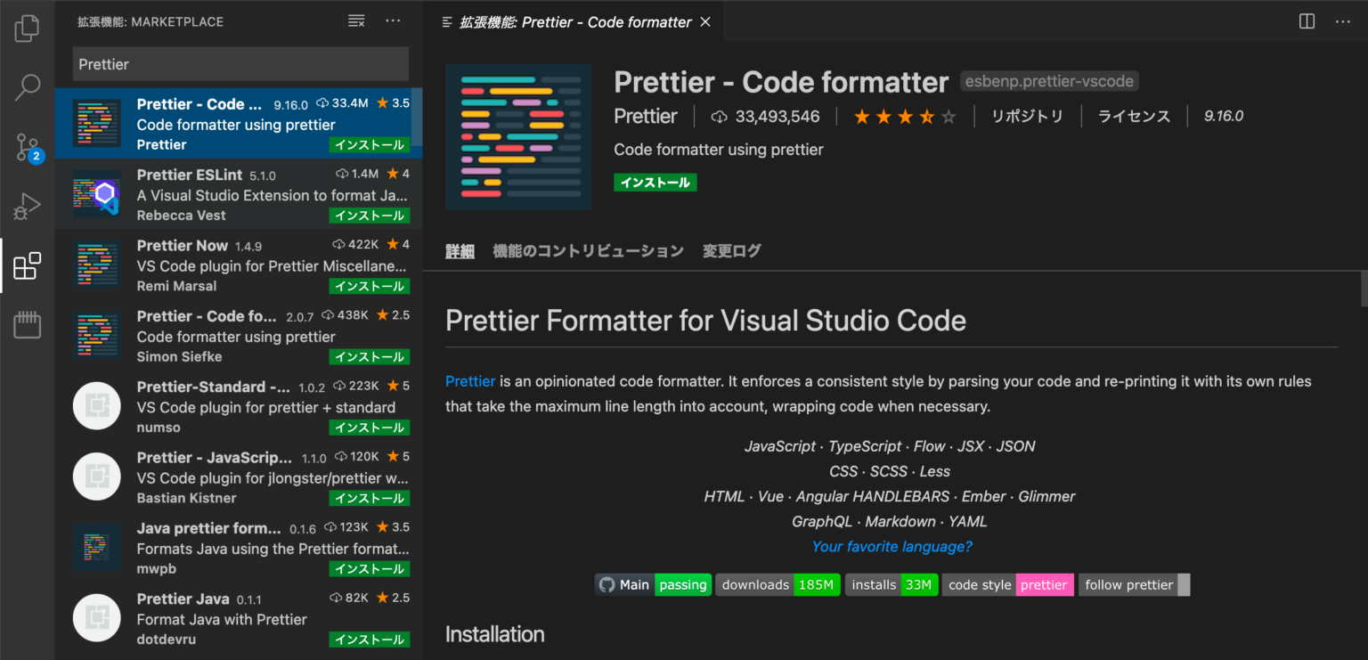Open the Explorer view in the activity bar
The image size is (1368, 660).
coord(27,28)
